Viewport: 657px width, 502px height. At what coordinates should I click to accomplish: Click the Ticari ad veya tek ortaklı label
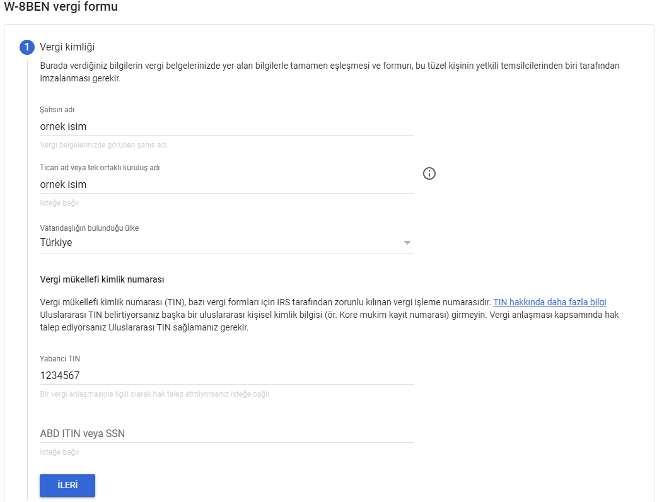point(100,168)
